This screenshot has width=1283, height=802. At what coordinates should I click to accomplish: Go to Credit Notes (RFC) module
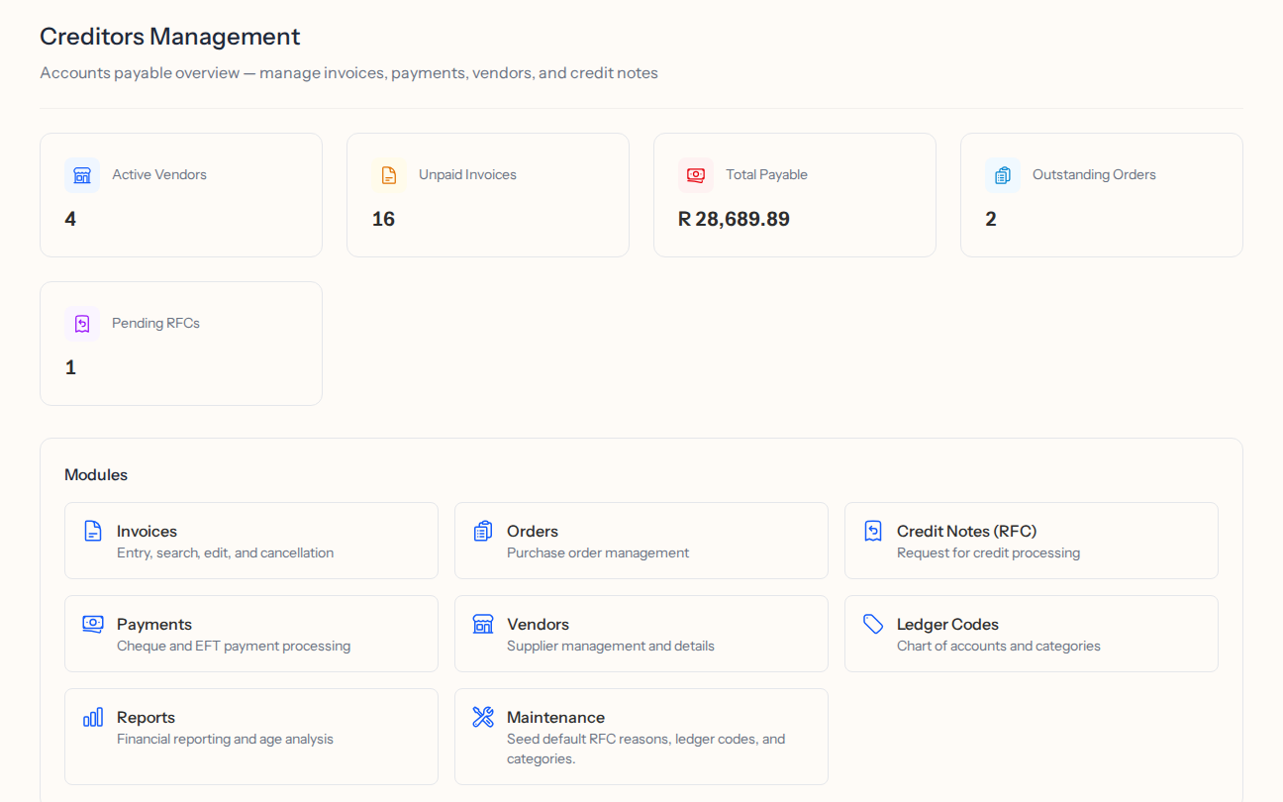1032,541
